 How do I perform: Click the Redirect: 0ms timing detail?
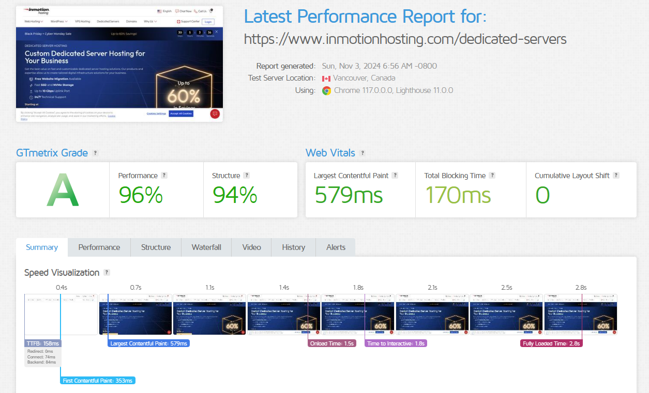pyautogui.click(x=40, y=351)
